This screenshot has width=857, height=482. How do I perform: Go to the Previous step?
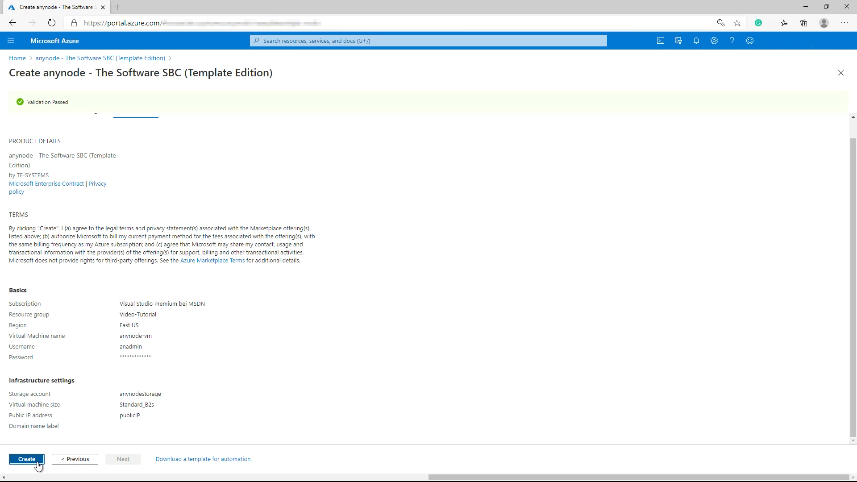tap(75, 459)
